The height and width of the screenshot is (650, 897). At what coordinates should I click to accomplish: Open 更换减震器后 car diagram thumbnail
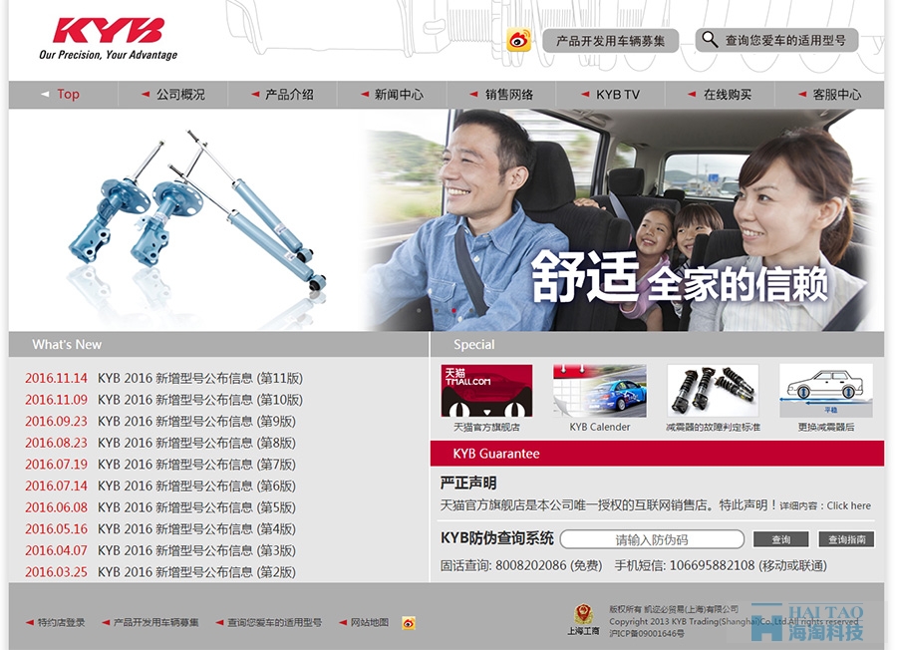826,391
